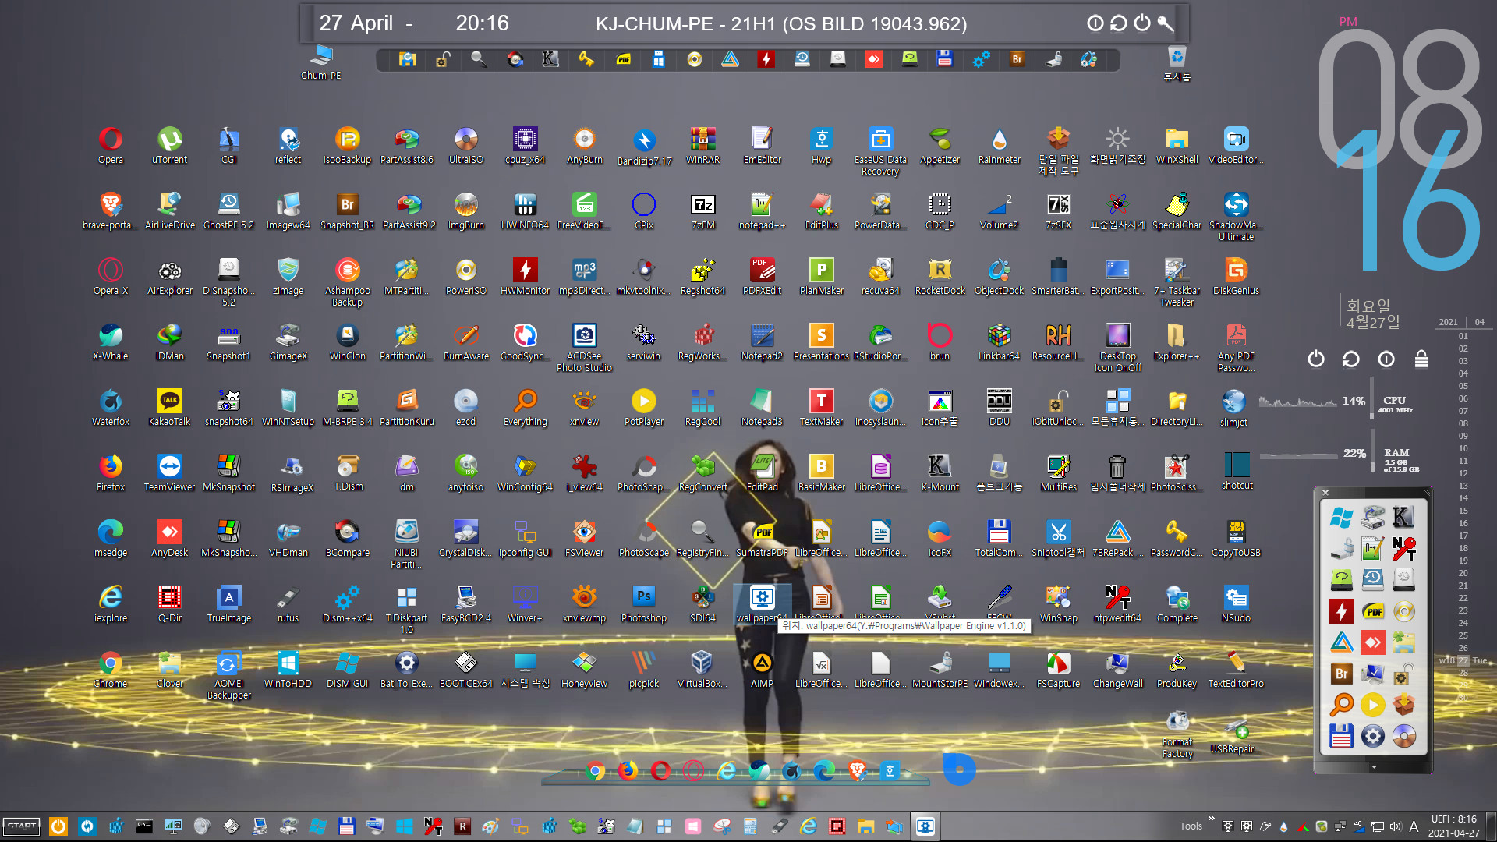Viewport: 1497px width, 842px height.
Task: Click the lock icon in the right widget
Action: (x=1421, y=359)
